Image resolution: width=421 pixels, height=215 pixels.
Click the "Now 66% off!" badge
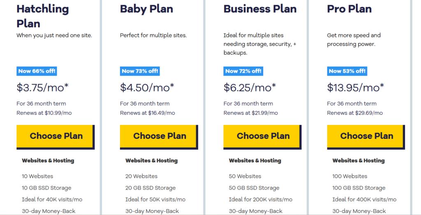pos(37,71)
